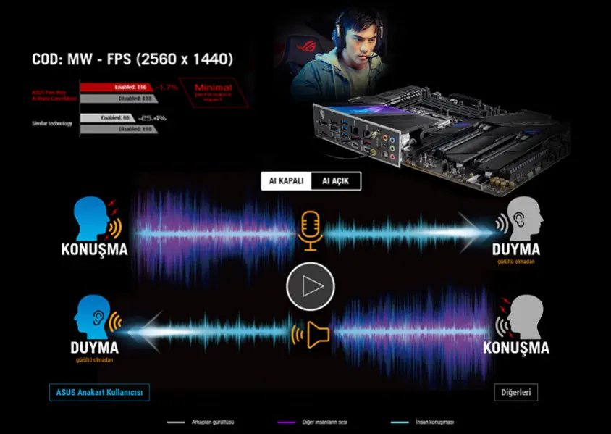This screenshot has height=434, width=611.
Task: Click the Enabled: 88 bar
Action: click(x=107, y=118)
